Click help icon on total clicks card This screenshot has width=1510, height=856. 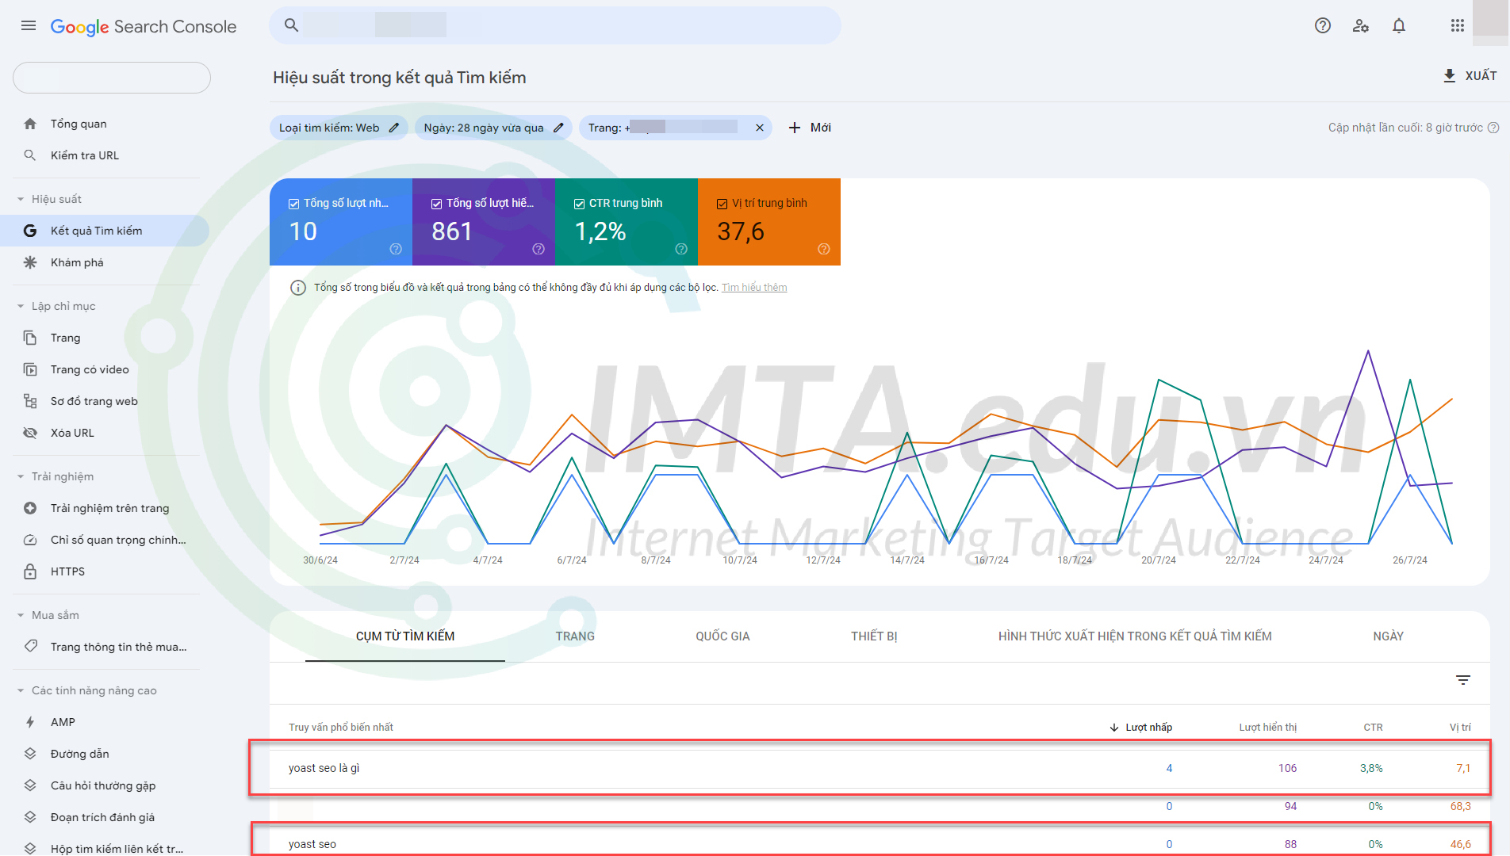point(396,249)
